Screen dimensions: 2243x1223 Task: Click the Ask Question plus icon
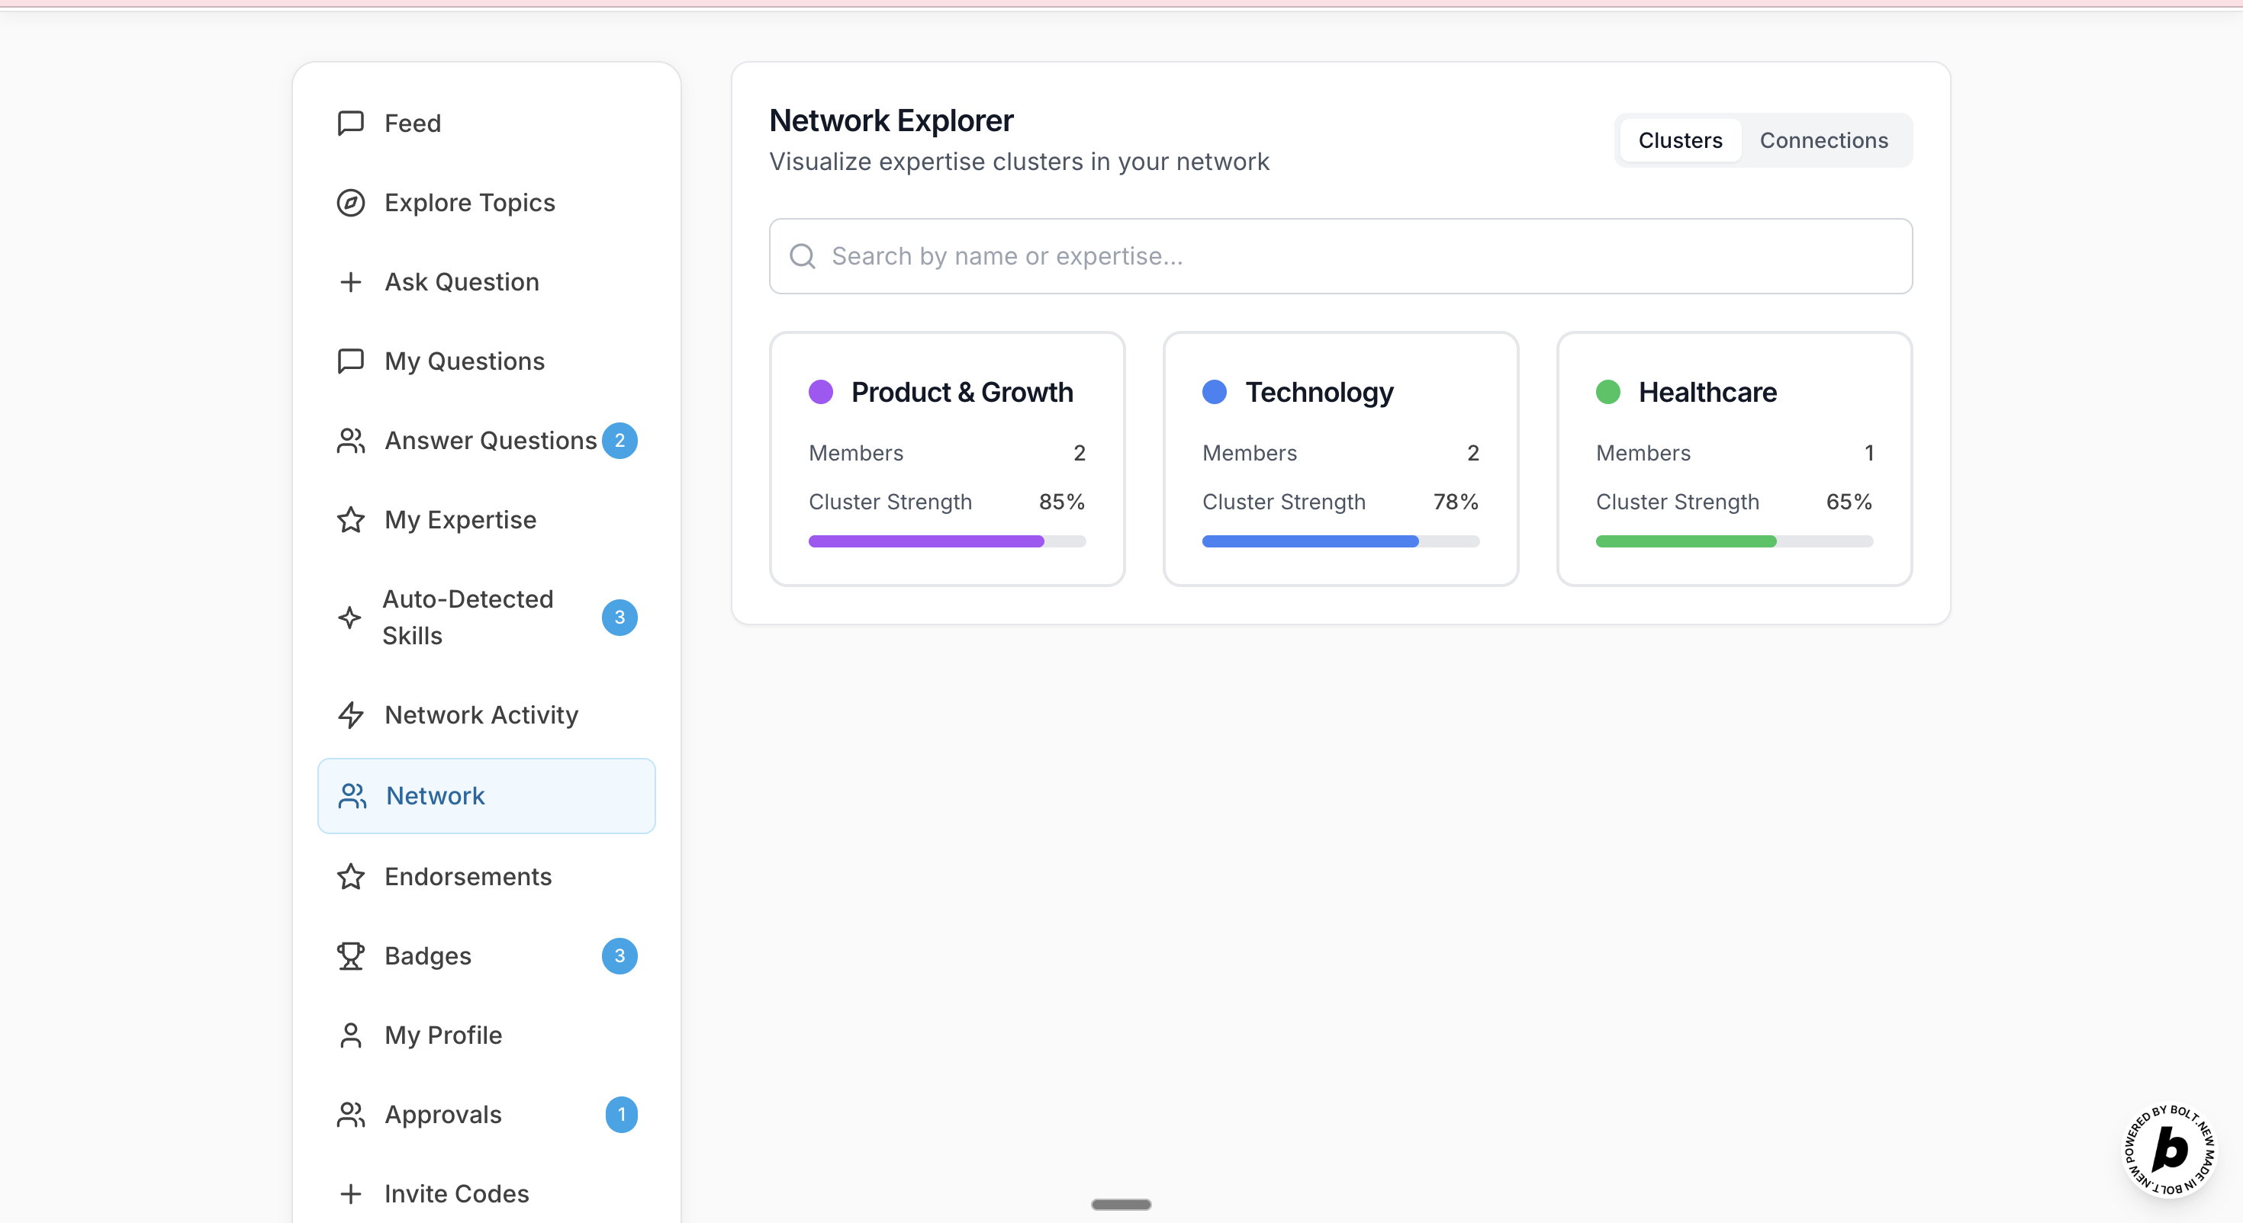[x=350, y=282]
